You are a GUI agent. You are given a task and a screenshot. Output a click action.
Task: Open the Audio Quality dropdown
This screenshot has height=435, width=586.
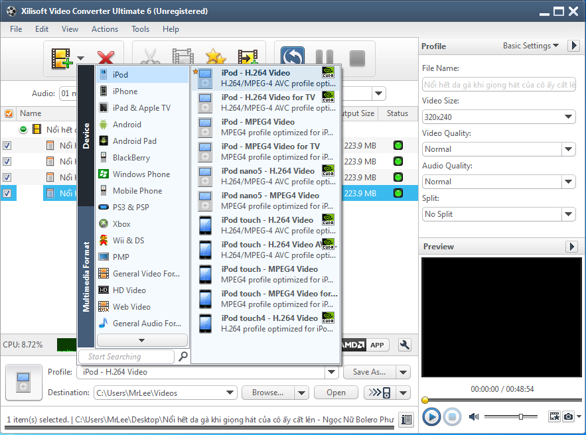498,182
